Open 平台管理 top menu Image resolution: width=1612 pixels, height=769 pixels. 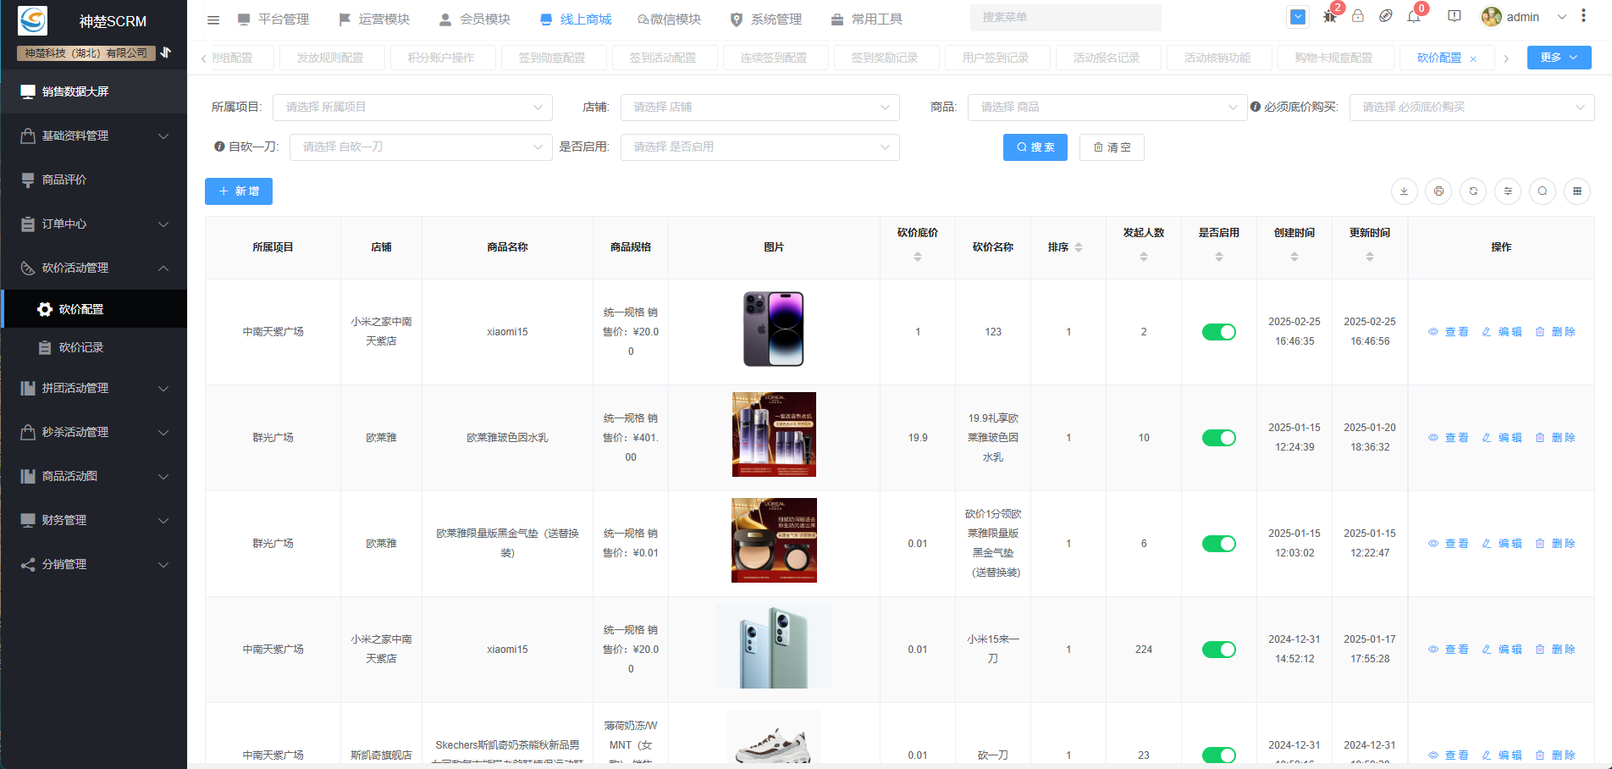(x=273, y=19)
